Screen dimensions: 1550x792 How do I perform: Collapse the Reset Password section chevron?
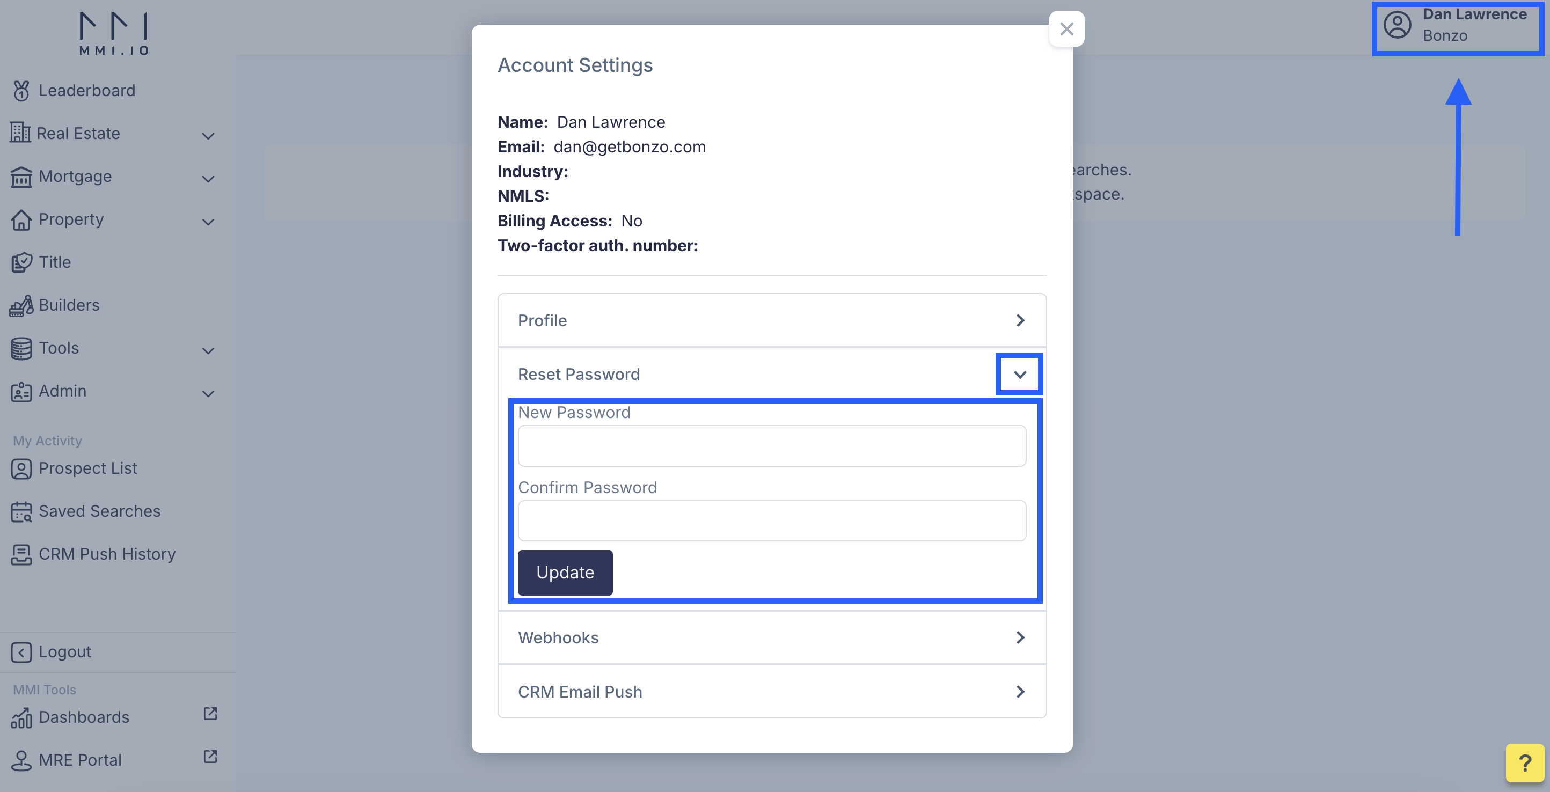pos(1019,374)
